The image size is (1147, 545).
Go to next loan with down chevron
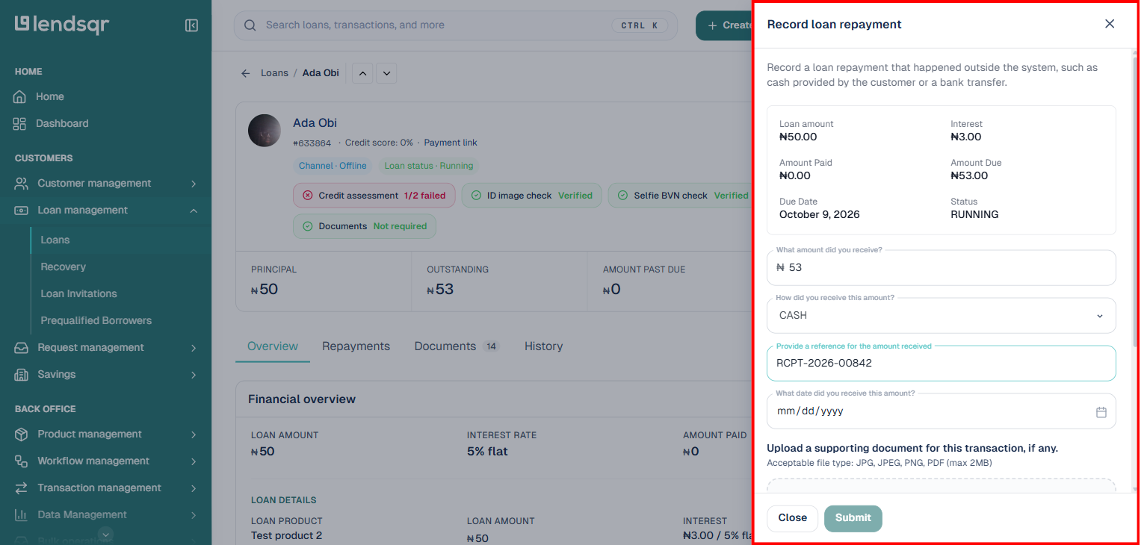tap(386, 73)
